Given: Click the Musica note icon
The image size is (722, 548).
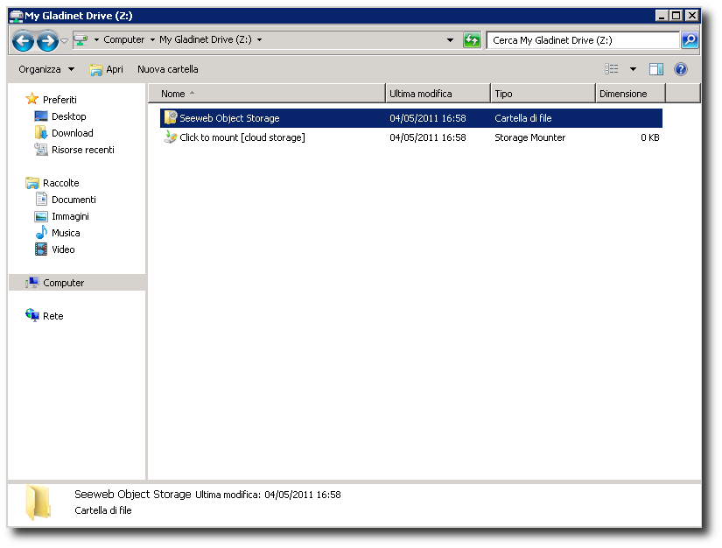Looking at the screenshot, I should pos(41,232).
